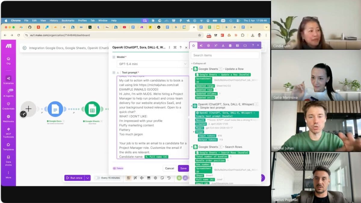The image size is (361, 203).
Task: Open the Bookmarks menu in the macOS menu bar
Action: coord(68,20)
